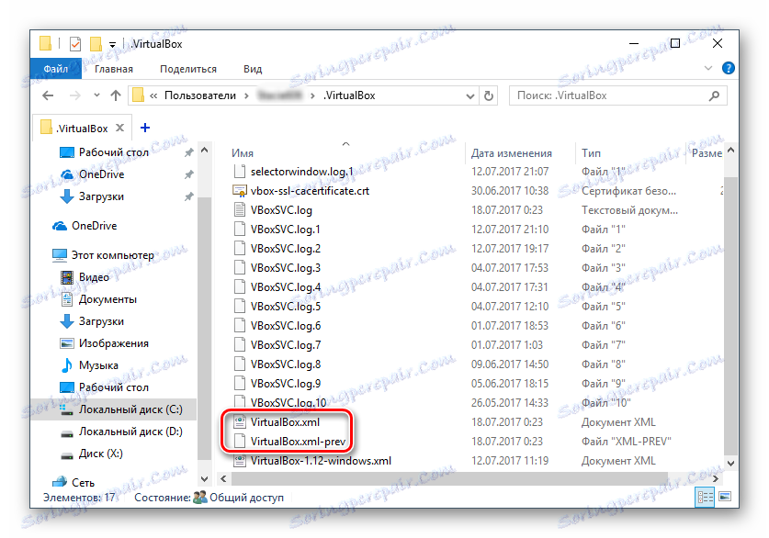Viewport: 769px width, 538px height.
Task: Click the New folder quick access icon
Action: [x=96, y=44]
